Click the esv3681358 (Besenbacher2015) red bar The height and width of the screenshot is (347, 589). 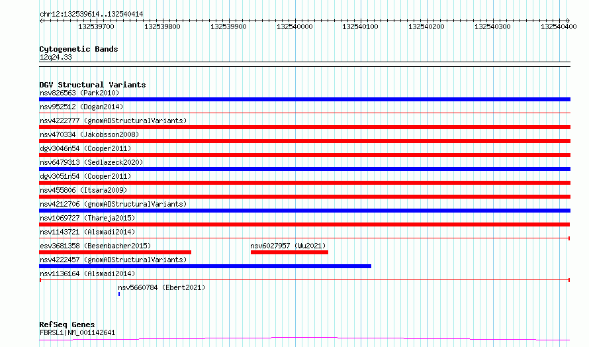pyautogui.click(x=115, y=252)
